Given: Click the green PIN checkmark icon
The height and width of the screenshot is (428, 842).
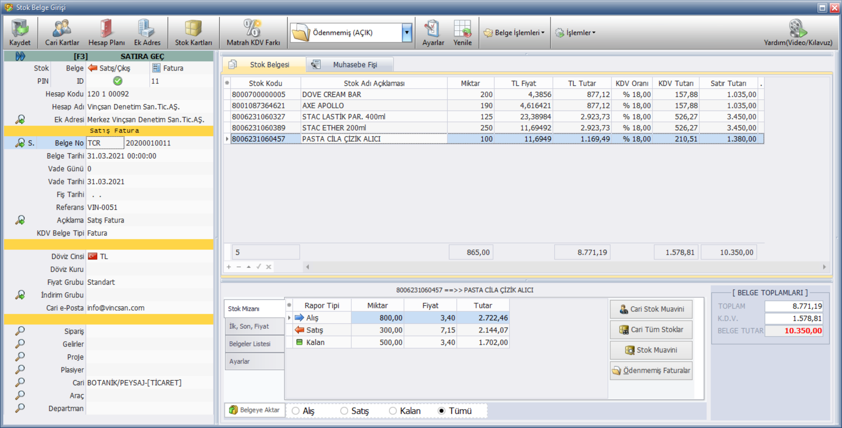Looking at the screenshot, I should click(x=118, y=81).
